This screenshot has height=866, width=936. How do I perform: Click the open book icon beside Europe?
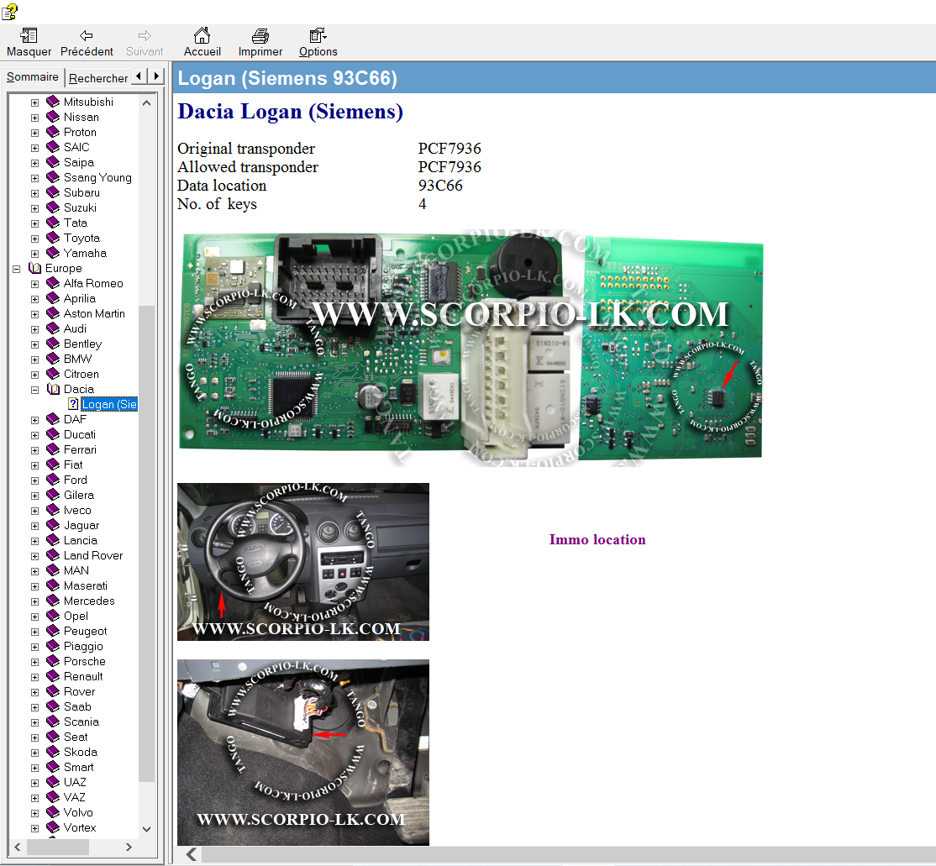pos(34,268)
